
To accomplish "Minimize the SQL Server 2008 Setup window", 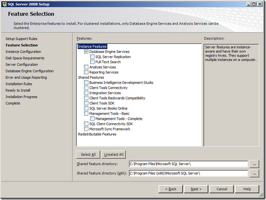I will [249, 4].
